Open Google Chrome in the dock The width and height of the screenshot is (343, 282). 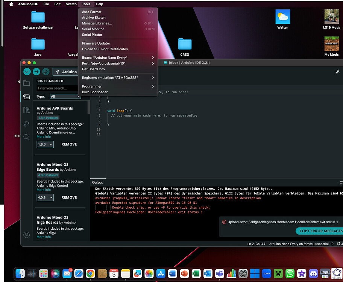(x=90, y=273)
